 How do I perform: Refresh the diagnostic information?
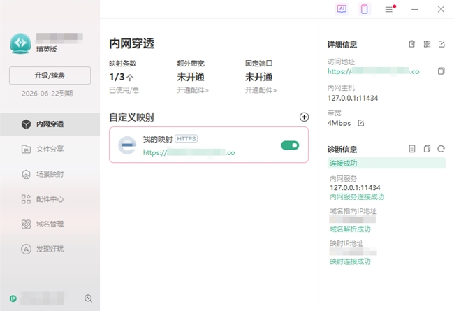click(441, 149)
